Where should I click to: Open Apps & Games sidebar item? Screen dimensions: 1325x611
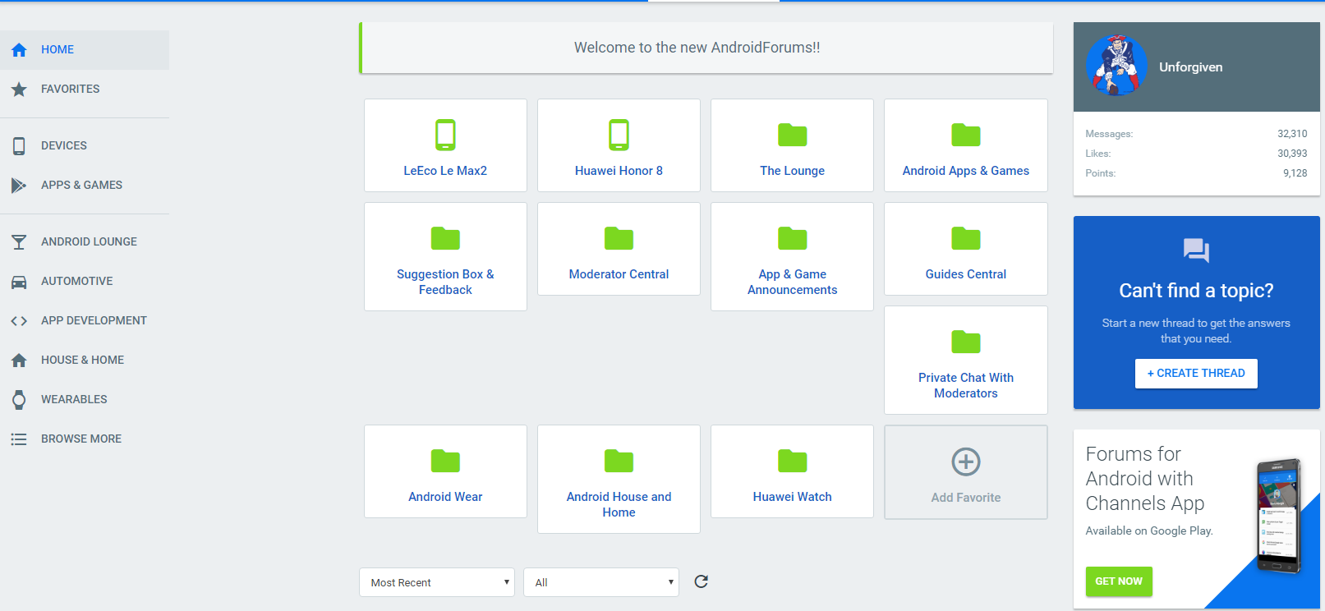coord(81,185)
